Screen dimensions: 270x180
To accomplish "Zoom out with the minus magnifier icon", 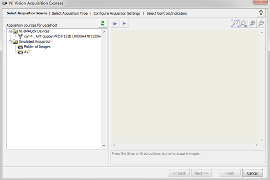I will [261, 23].
